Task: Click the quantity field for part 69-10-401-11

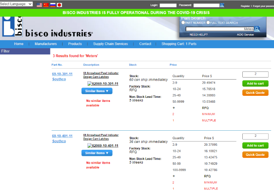Action: tap(255, 136)
